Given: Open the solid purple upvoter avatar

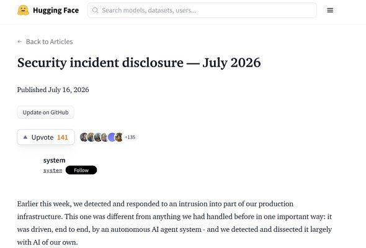Looking at the screenshot, I should coord(112,137).
